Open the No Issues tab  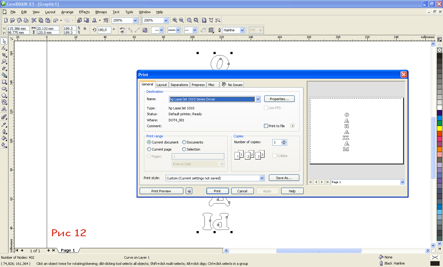[232, 85]
